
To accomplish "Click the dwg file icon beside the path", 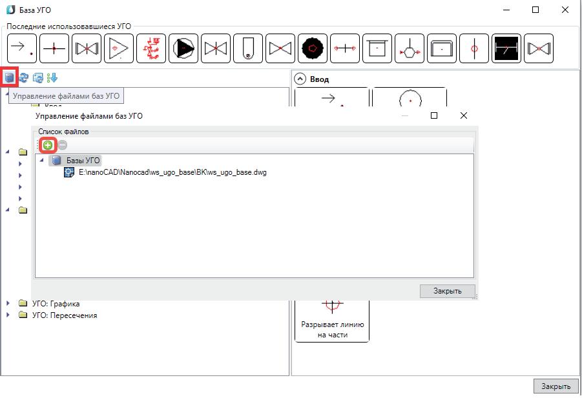I will (69, 172).
